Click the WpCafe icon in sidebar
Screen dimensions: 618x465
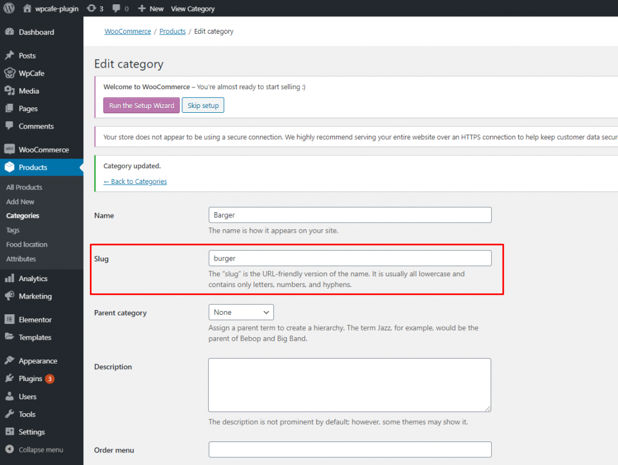coord(10,73)
